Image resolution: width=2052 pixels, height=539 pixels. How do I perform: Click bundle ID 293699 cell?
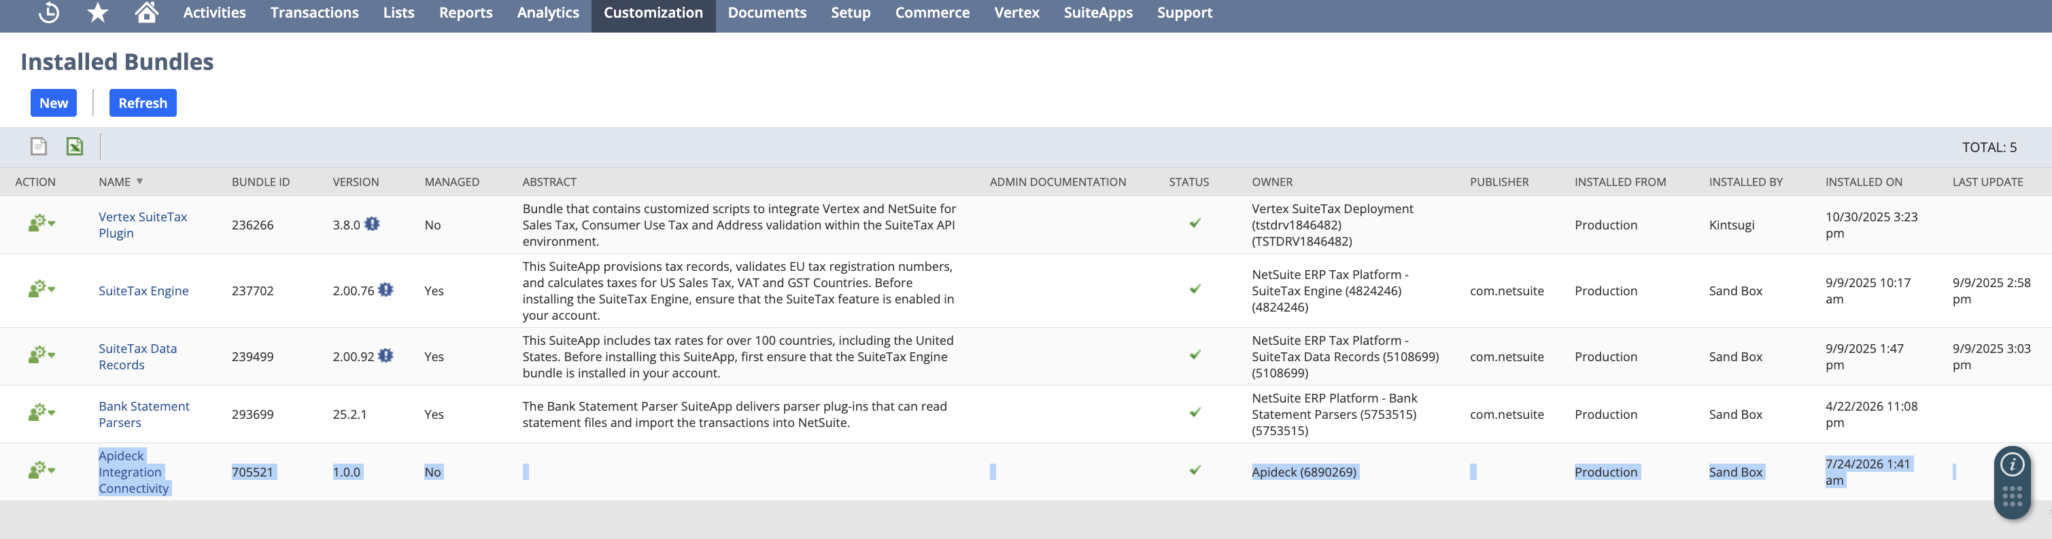pos(252,414)
